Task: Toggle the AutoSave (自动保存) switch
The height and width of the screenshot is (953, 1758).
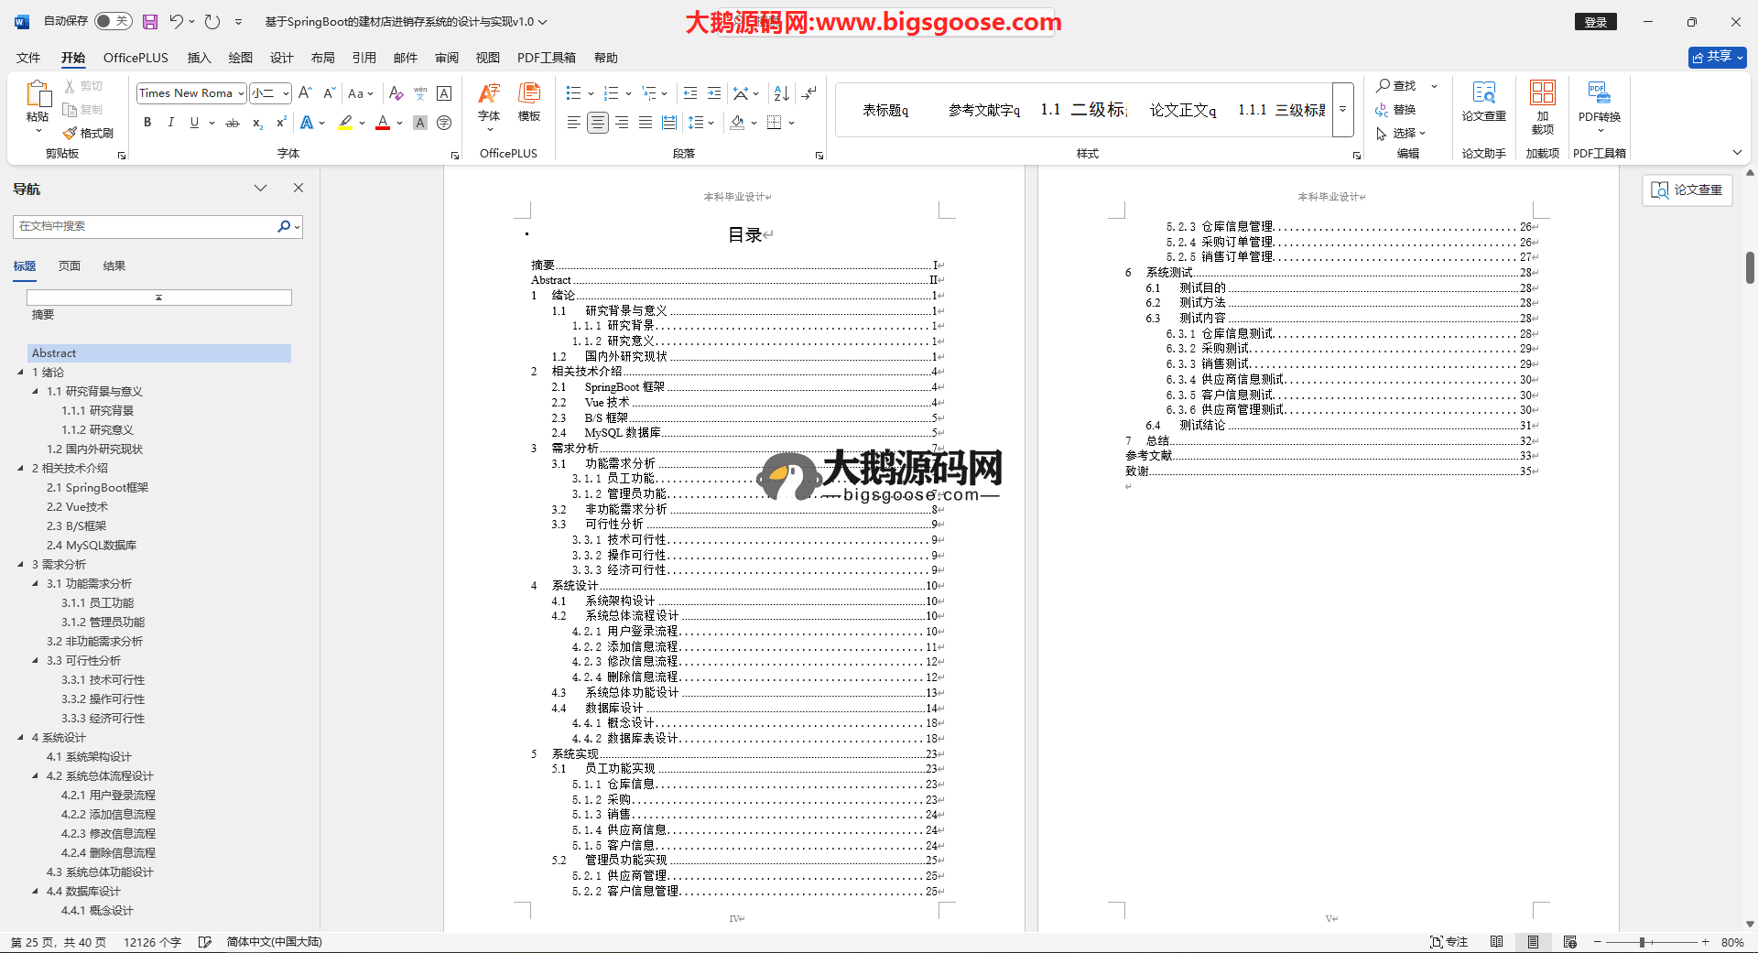Action: 113,21
